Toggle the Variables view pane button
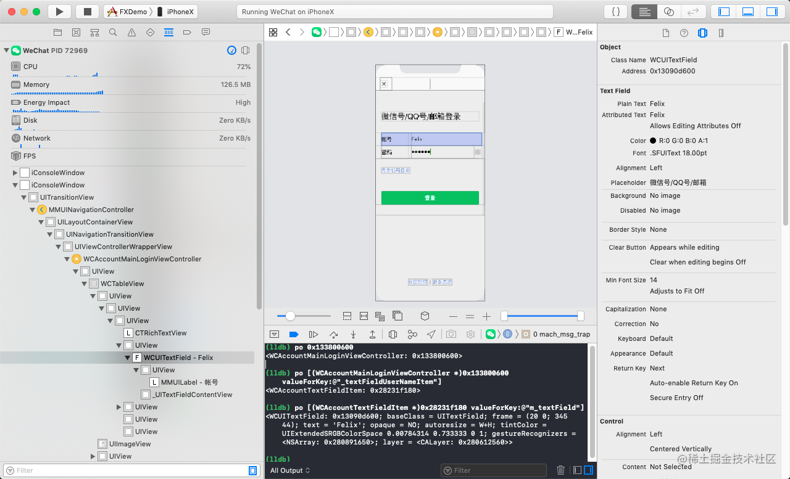Viewport: 790px width, 479px height. coord(577,470)
